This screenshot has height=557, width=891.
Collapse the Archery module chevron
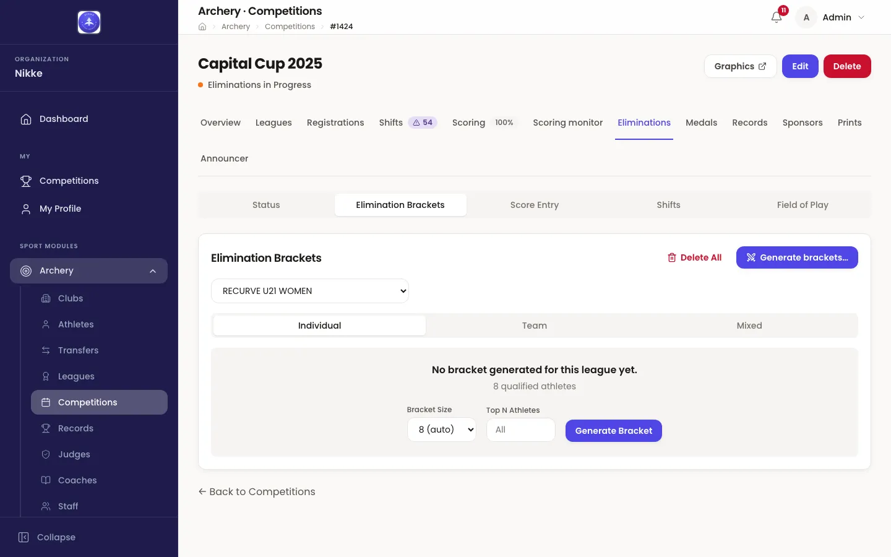153,271
